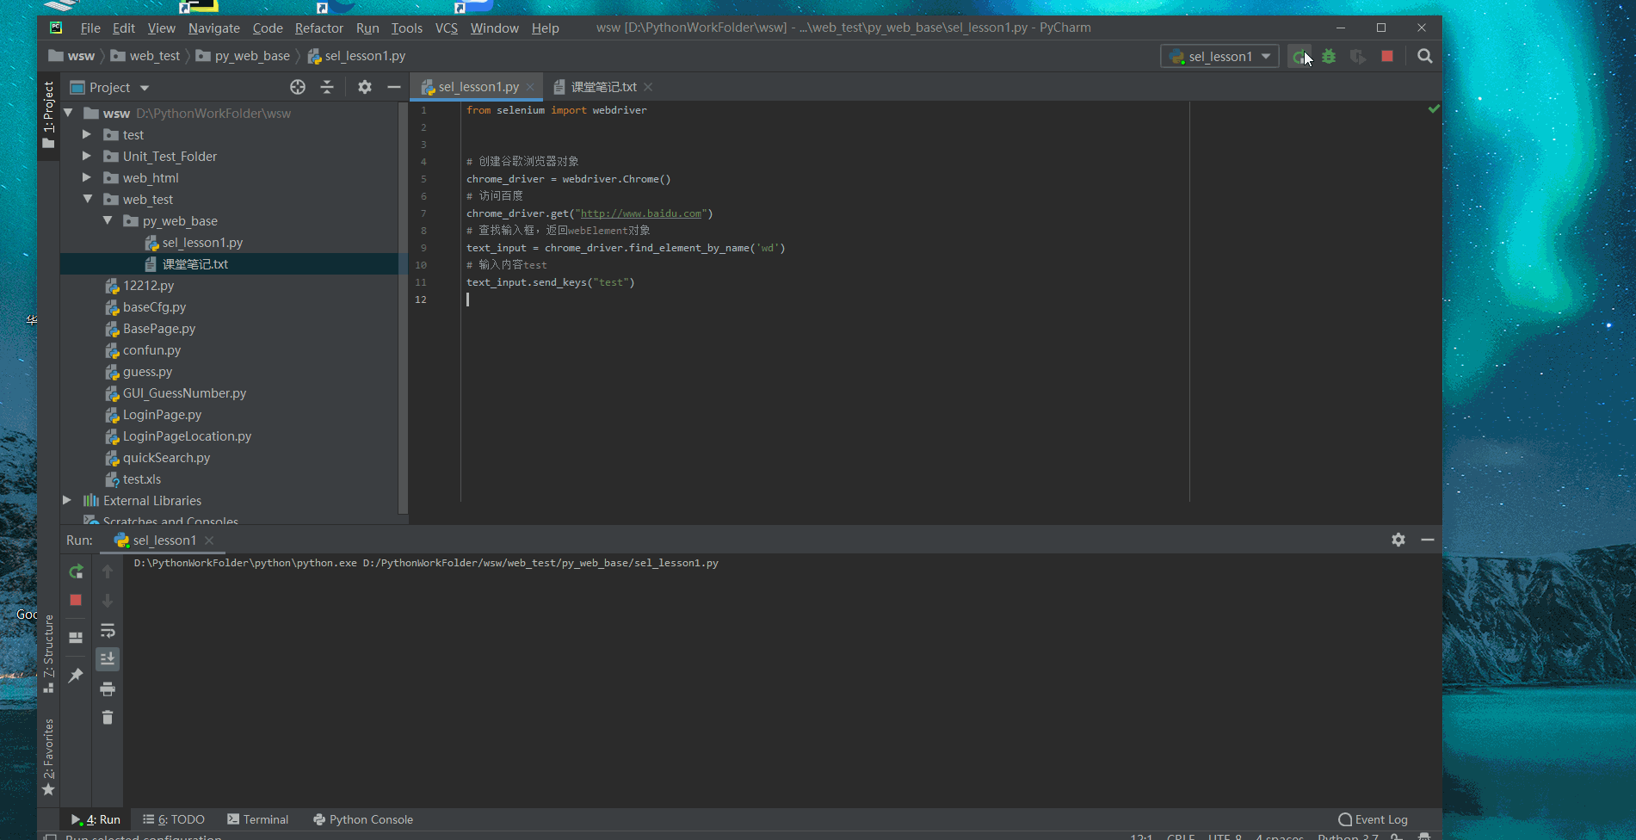The height and width of the screenshot is (840, 1636).
Task: Start debugging with the Debug icon
Action: tap(1330, 56)
